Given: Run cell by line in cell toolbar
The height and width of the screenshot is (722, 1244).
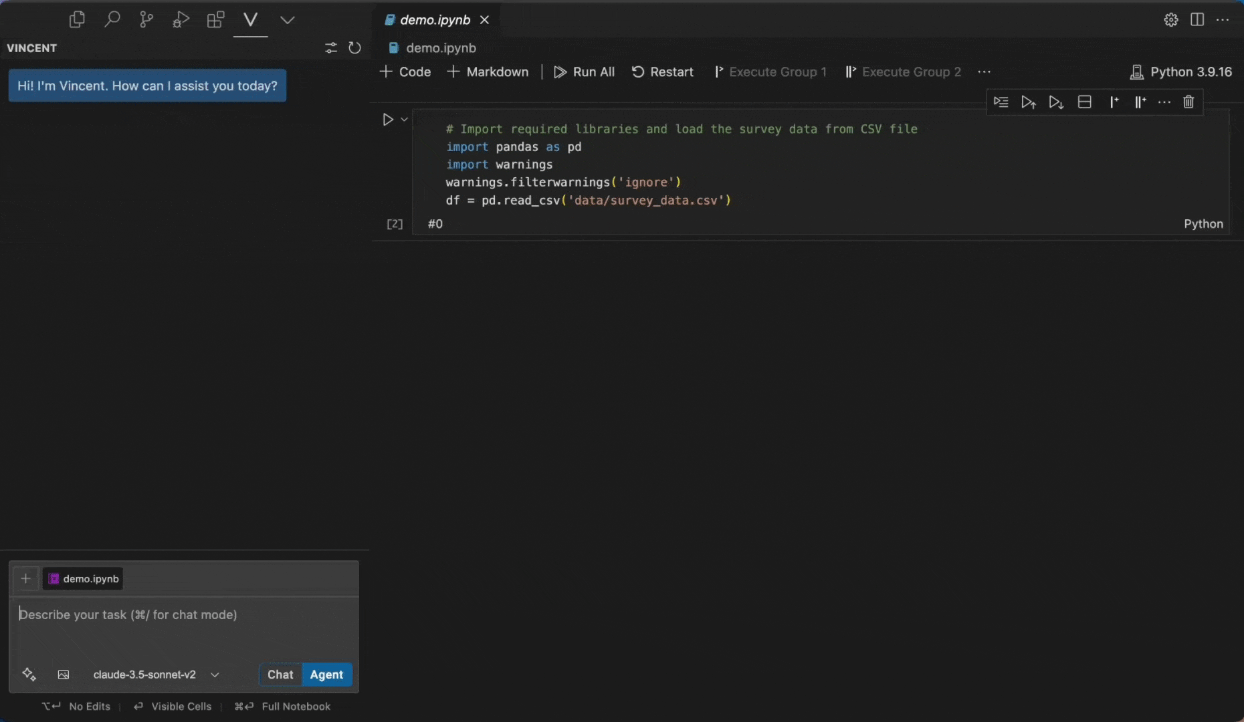Looking at the screenshot, I should tap(1001, 102).
